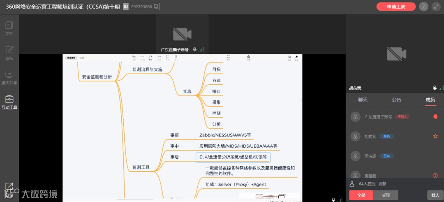Select the 监测流程与实施 node
This screenshot has width=444, height=202.
(148, 70)
